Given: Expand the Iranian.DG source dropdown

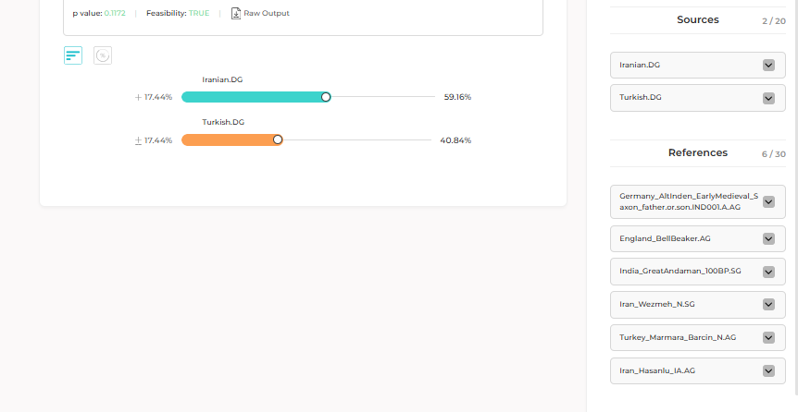Looking at the screenshot, I should click(767, 65).
